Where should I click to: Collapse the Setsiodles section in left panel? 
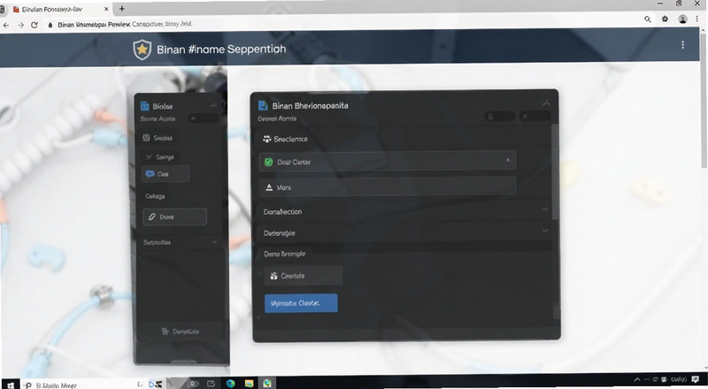click(214, 242)
